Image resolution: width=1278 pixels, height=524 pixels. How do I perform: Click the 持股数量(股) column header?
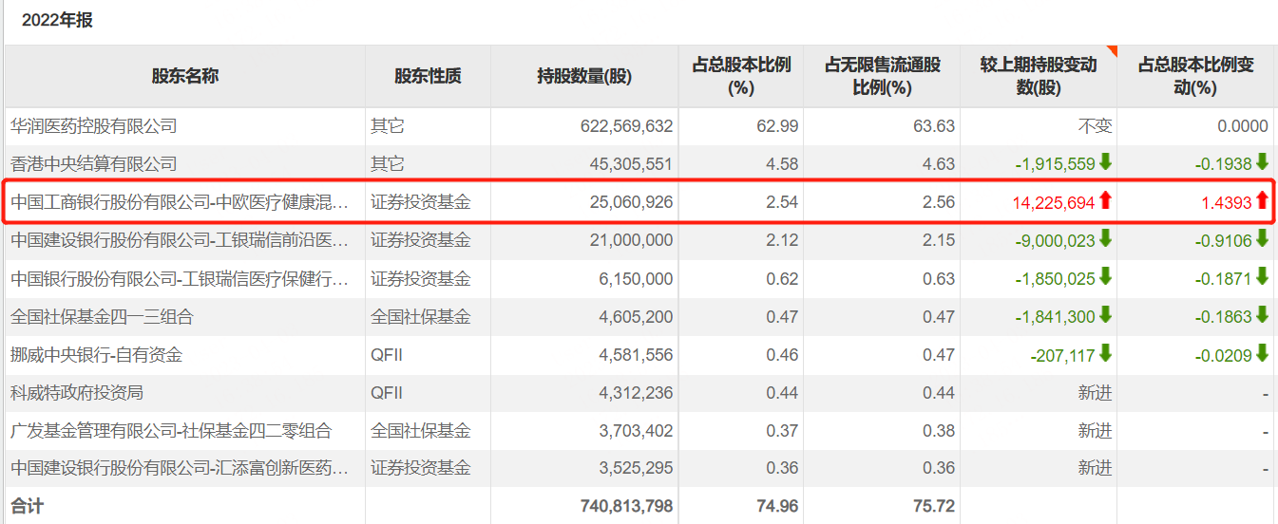pyautogui.click(x=584, y=76)
